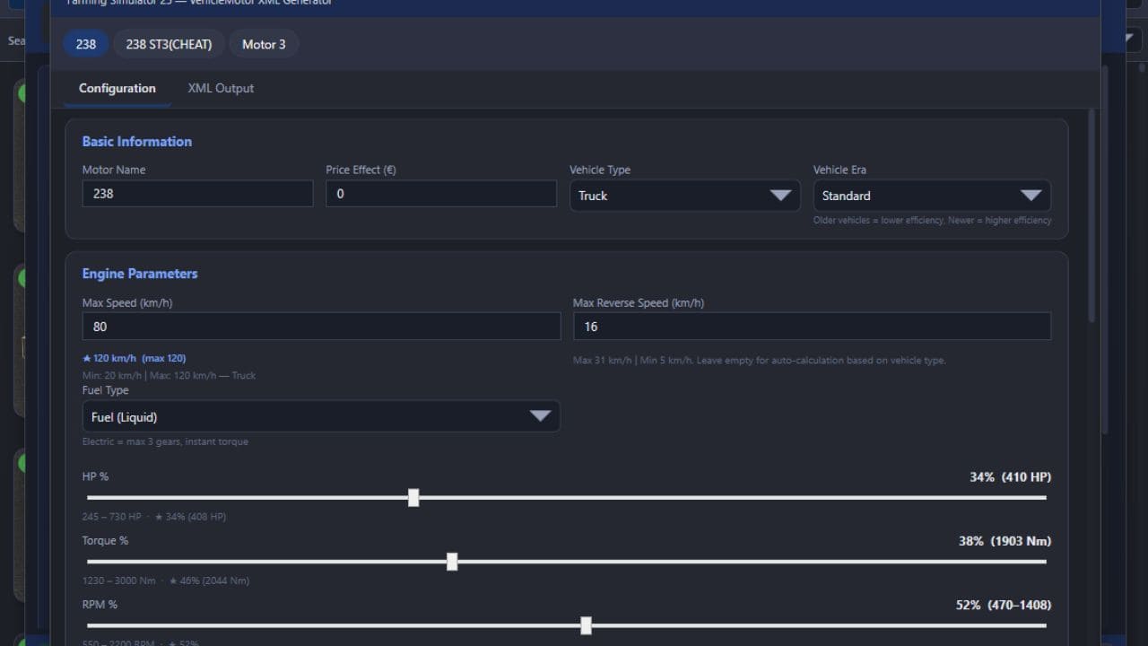Select the Motor 3 tab

pyautogui.click(x=264, y=44)
